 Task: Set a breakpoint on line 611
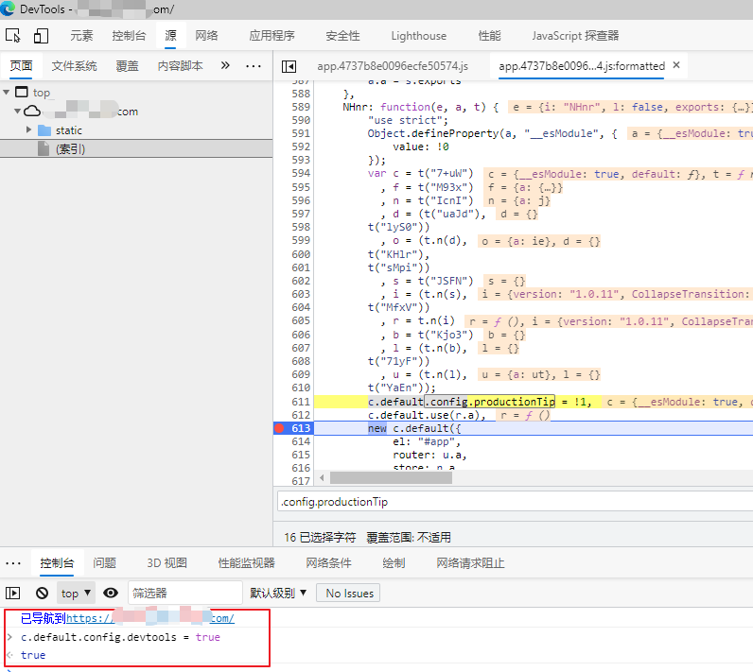coord(301,402)
